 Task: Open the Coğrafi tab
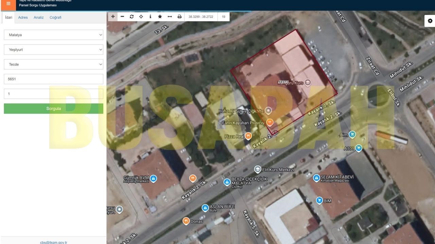click(x=55, y=17)
